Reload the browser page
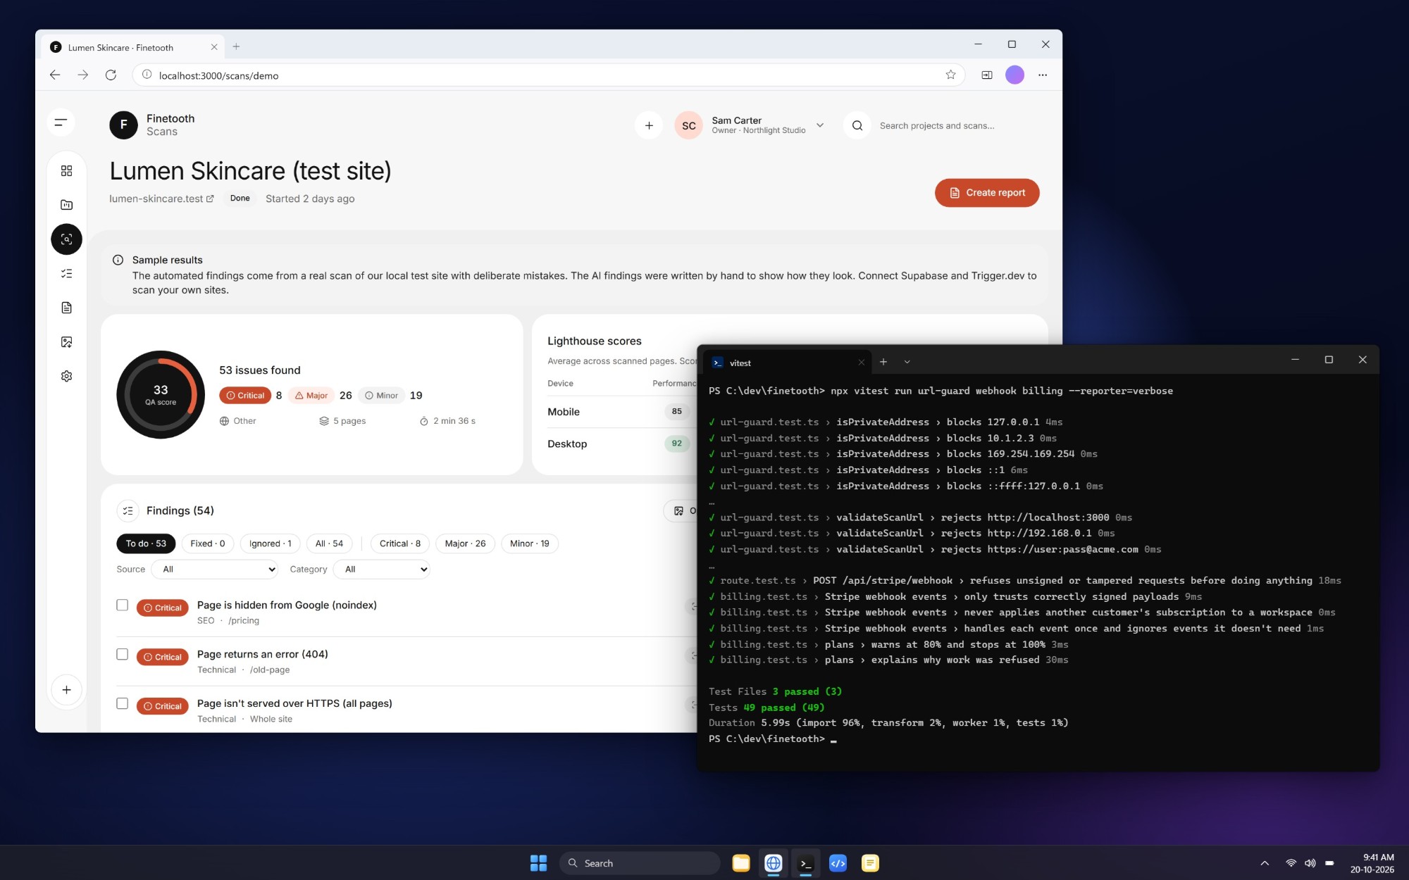The width and height of the screenshot is (1409, 880). pos(111,75)
